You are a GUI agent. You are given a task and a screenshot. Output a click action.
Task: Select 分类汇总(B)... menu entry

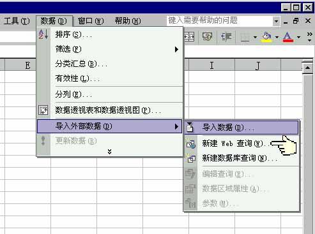coord(110,64)
